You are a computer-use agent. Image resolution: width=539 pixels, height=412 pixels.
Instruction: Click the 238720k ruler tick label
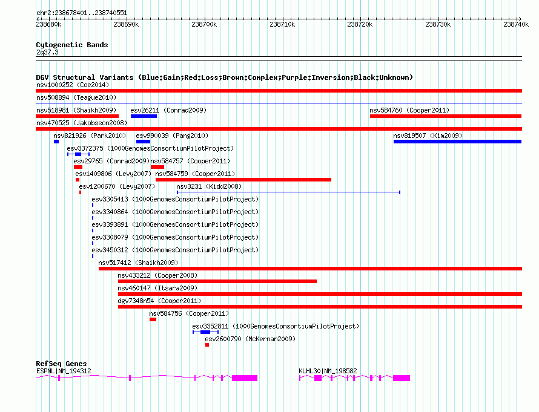coord(360,24)
